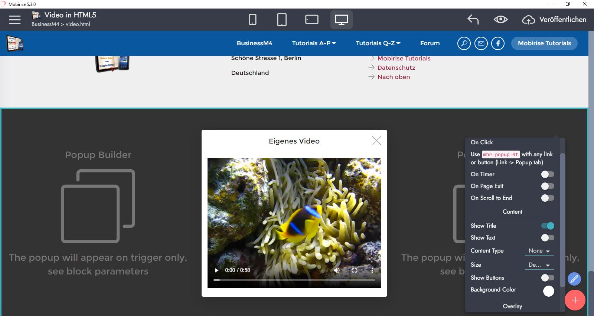Image resolution: width=594 pixels, height=316 pixels.
Task: Switch to landscape tablet view
Action: [x=311, y=20]
